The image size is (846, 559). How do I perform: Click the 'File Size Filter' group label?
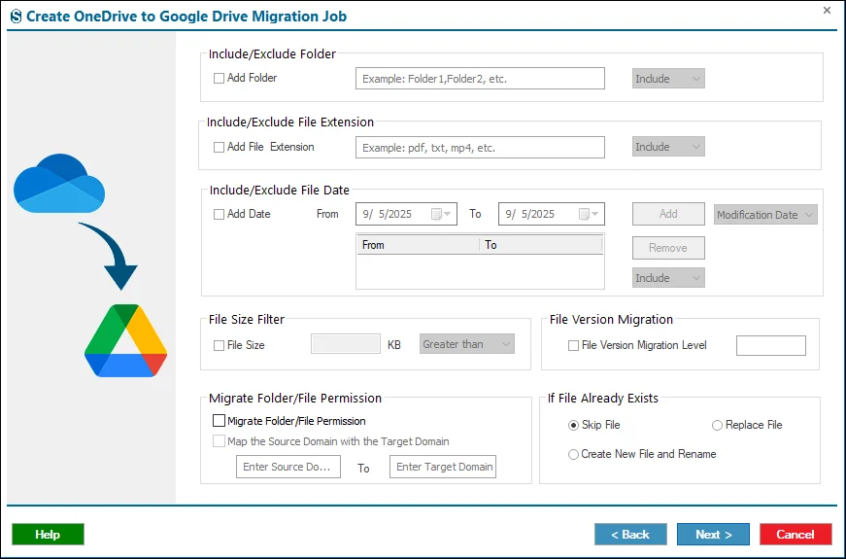247,319
